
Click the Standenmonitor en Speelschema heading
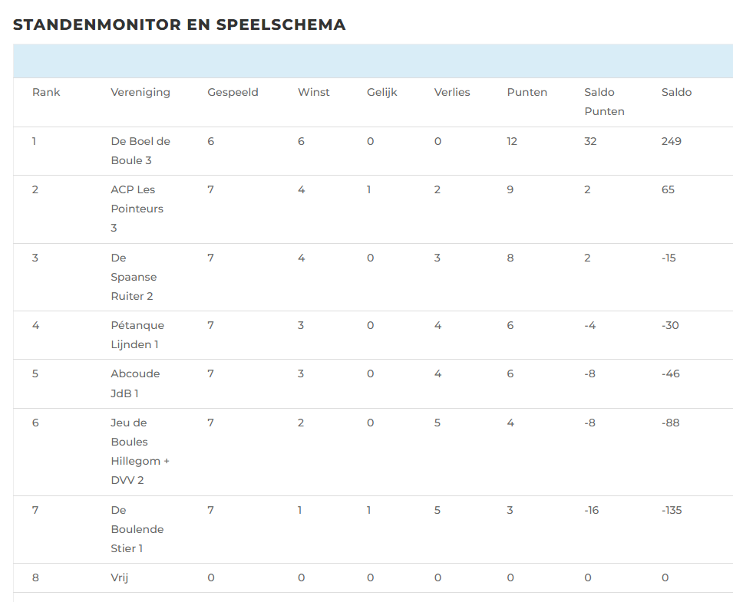point(180,25)
